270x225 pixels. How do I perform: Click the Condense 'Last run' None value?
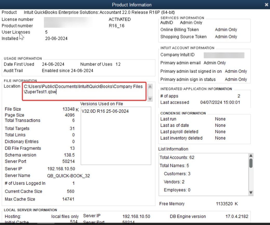click(220, 119)
